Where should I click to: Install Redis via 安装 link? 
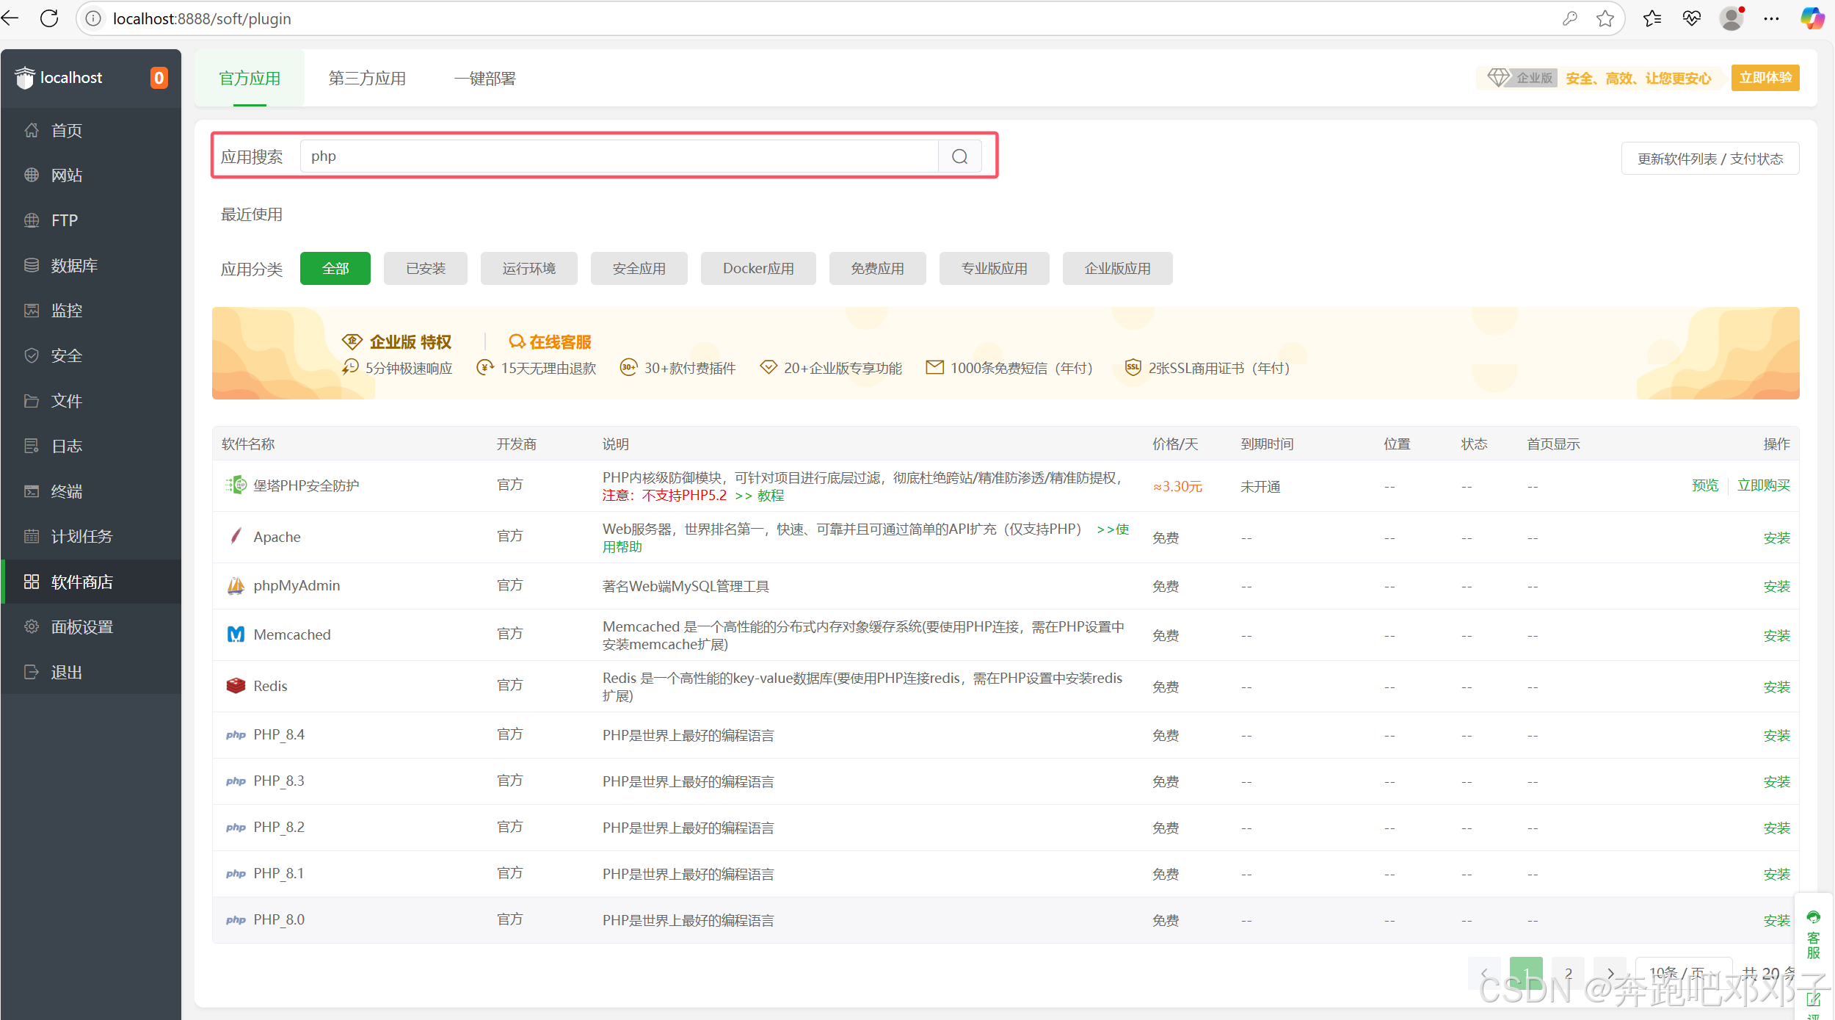(1777, 687)
